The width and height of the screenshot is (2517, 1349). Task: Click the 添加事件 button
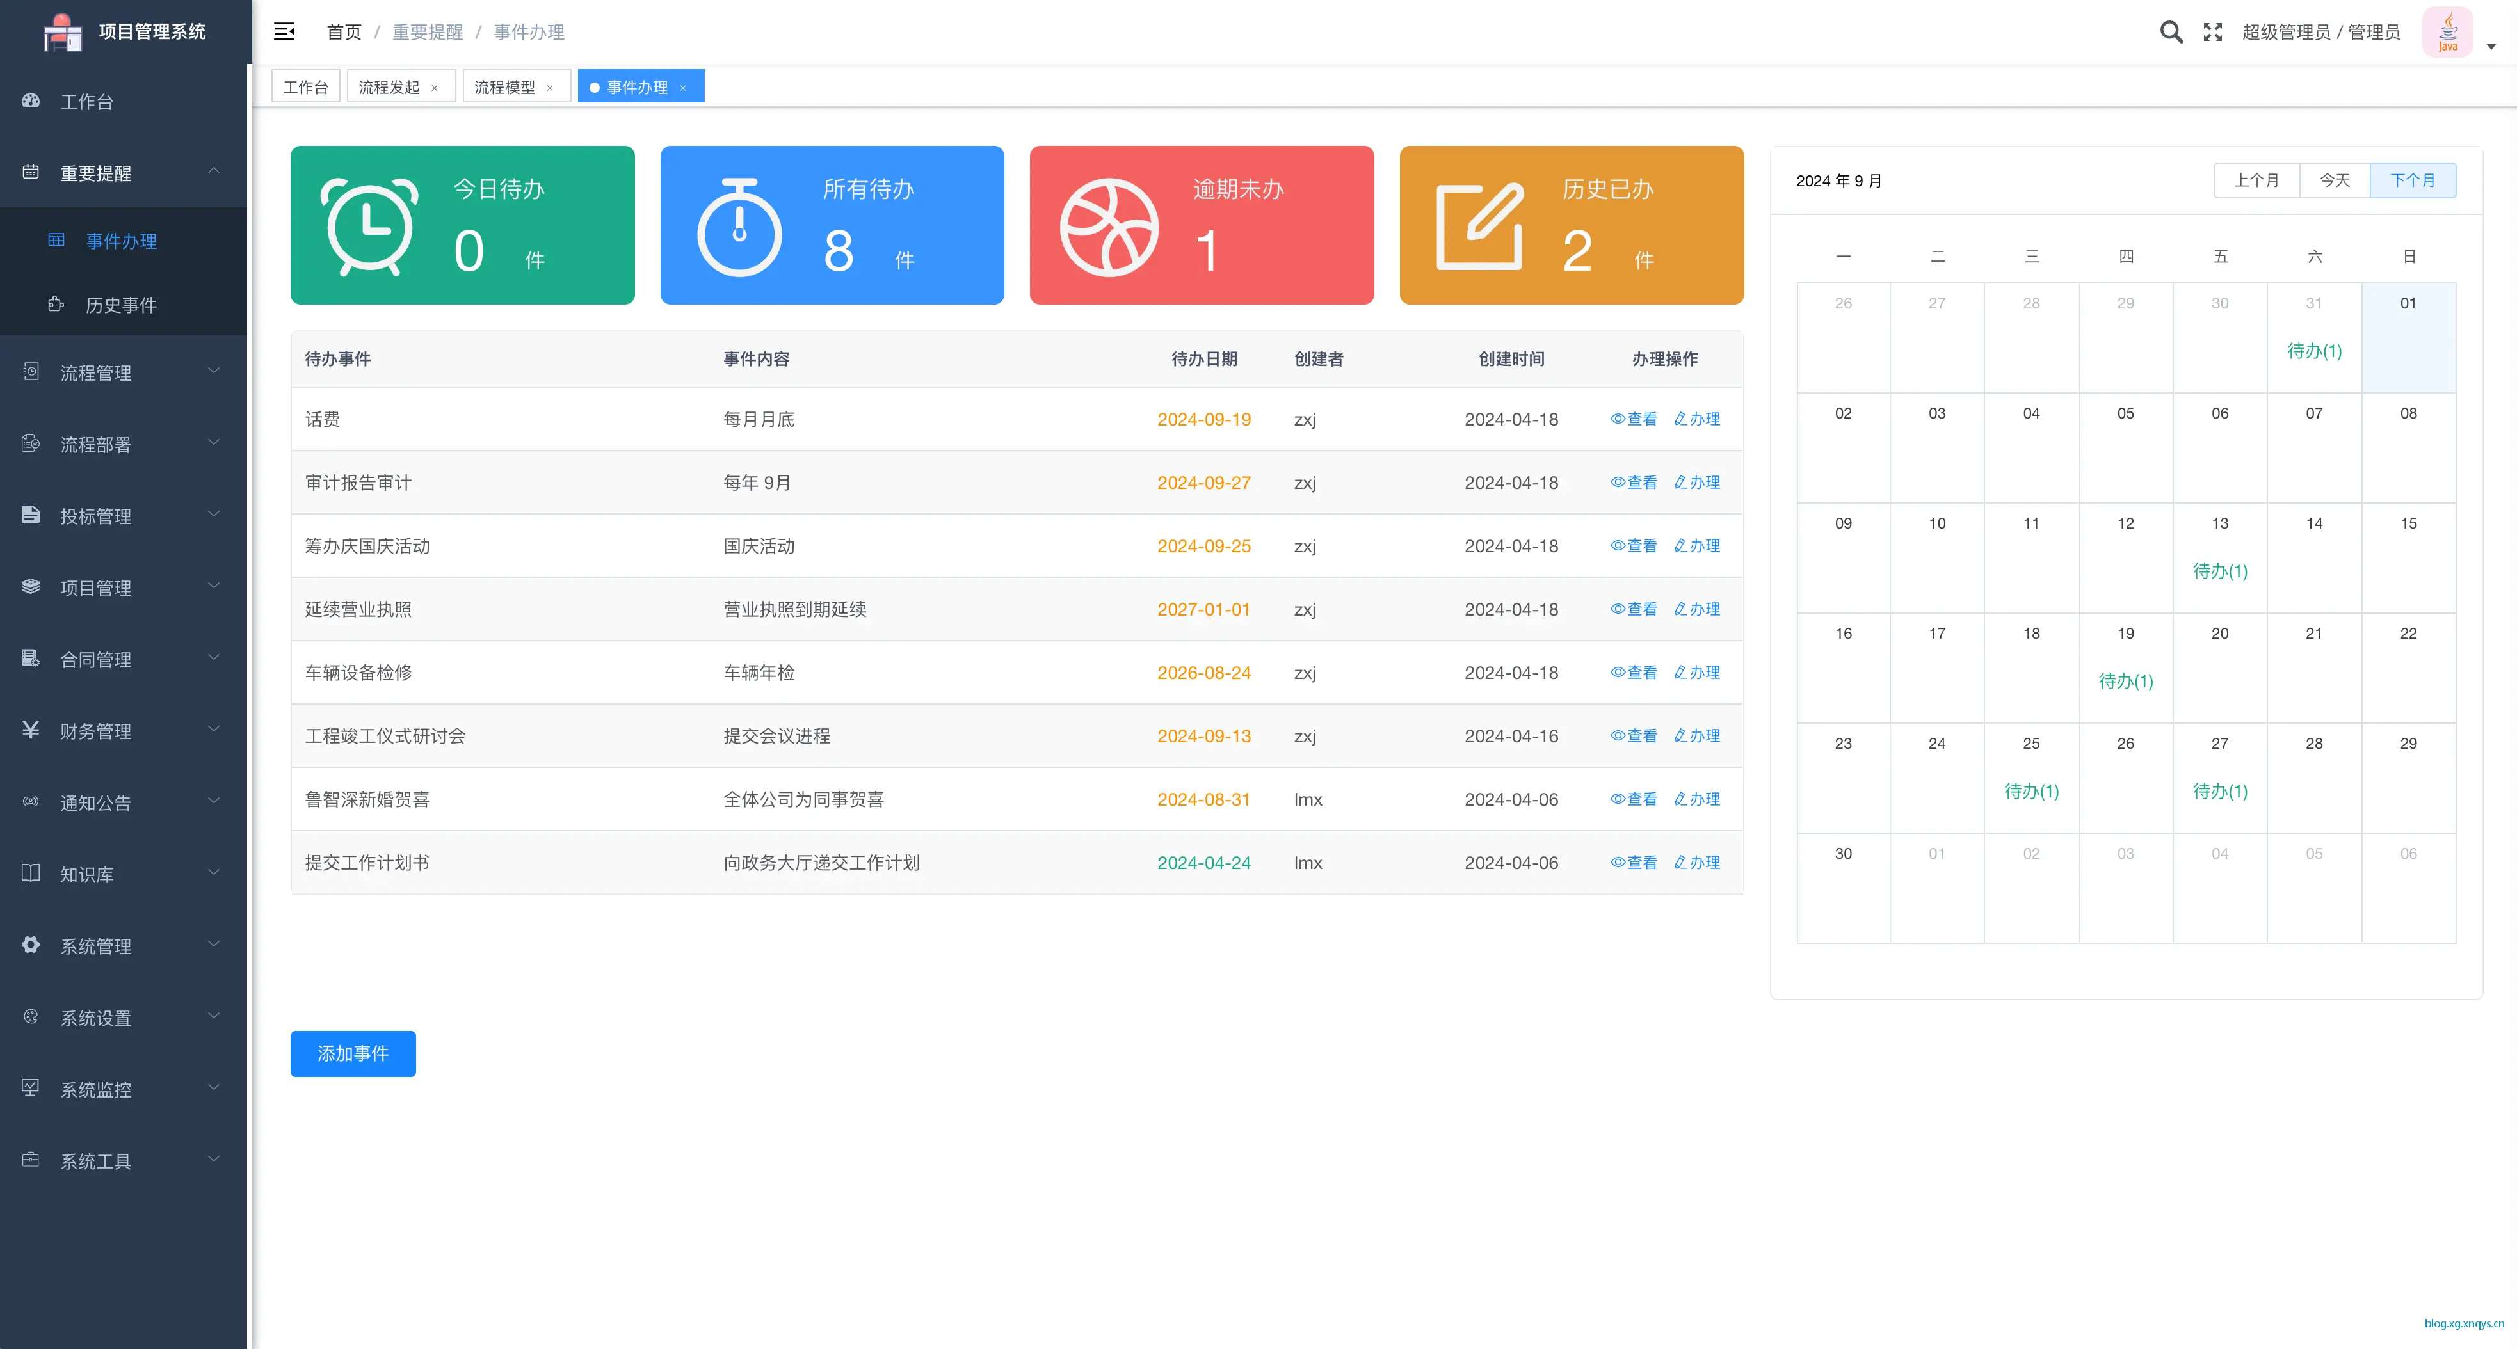353,1054
